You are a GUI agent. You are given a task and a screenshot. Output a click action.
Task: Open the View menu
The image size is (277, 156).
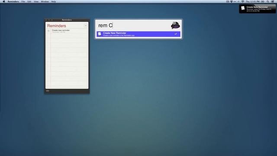click(x=36, y=2)
